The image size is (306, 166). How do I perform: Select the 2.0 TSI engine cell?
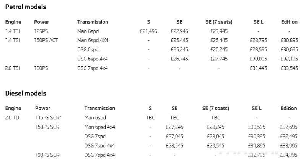[x=13, y=68]
